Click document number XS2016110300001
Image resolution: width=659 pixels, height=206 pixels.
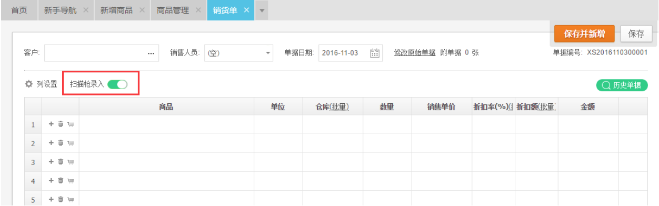pyautogui.click(x=617, y=52)
